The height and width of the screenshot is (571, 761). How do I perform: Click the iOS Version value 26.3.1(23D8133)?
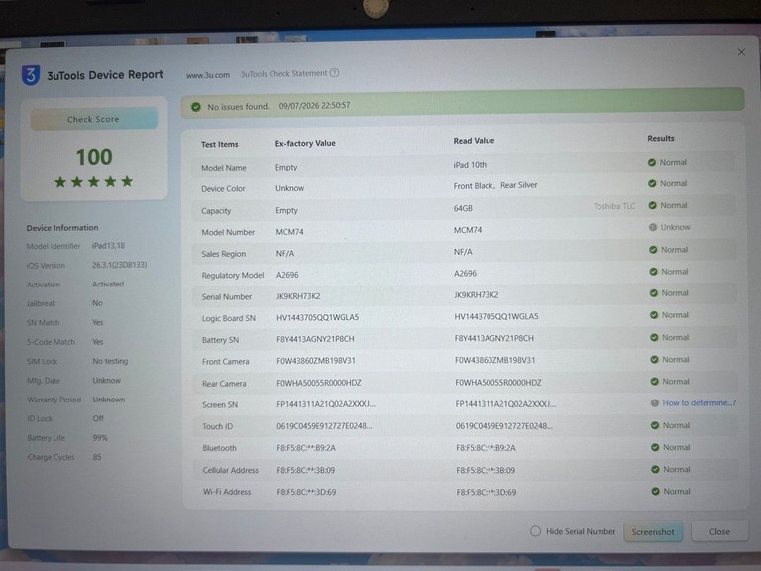click(119, 265)
